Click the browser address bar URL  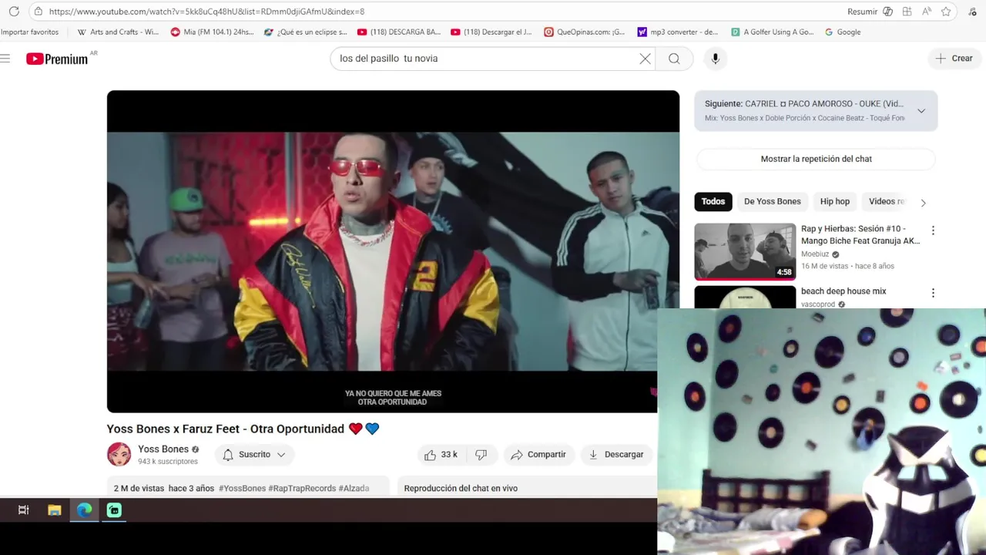(x=206, y=12)
